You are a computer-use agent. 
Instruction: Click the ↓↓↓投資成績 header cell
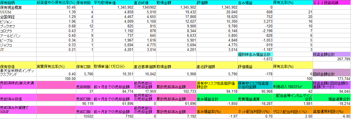point(332,2)
